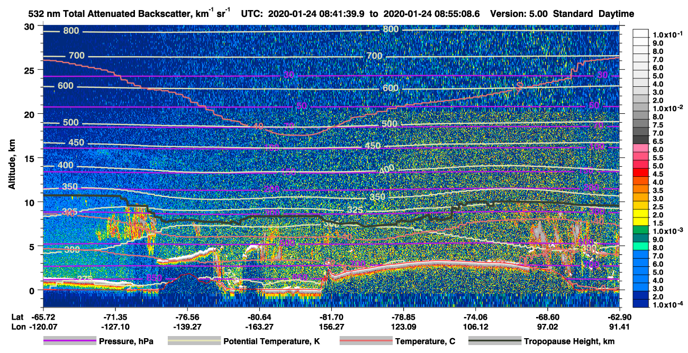Screen dimensions: 688x353
Task: Click the colorbar label '1.0x10-1'
Action: (667, 34)
